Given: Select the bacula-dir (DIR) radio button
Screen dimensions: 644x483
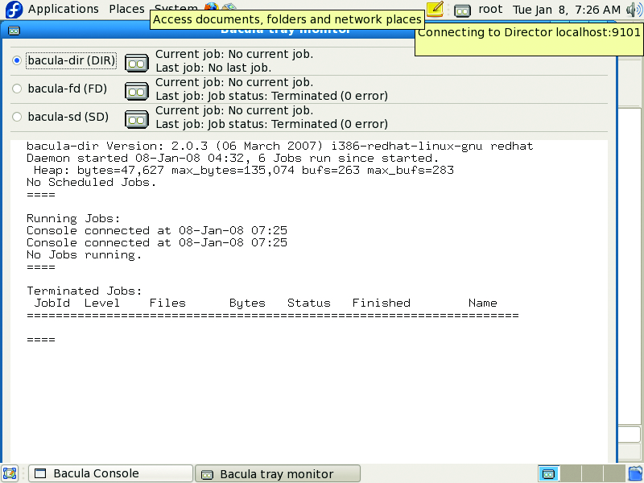Looking at the screenshot, I should [x=17, y=60].
